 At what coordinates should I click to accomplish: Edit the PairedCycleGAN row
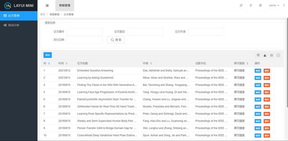coord(258,100)
